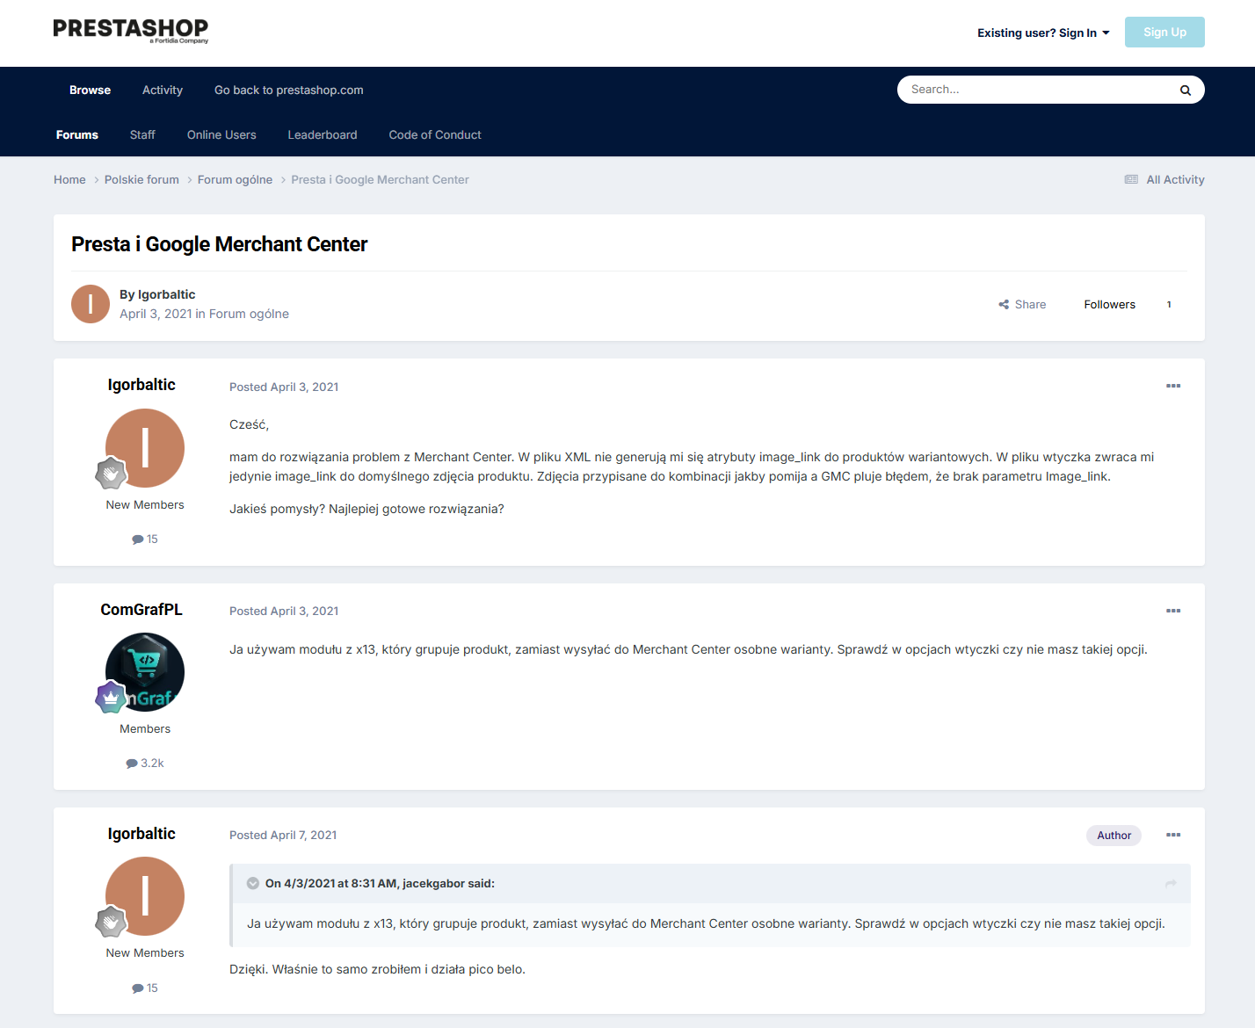Click Posted April 3, 2021 on ComGrafPL's post
1255x1028 pixels.
coord(284,611)
